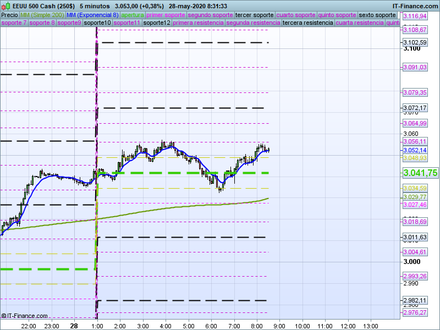Open the MM (Simple 200) indicator label

[x=42, y=15]
